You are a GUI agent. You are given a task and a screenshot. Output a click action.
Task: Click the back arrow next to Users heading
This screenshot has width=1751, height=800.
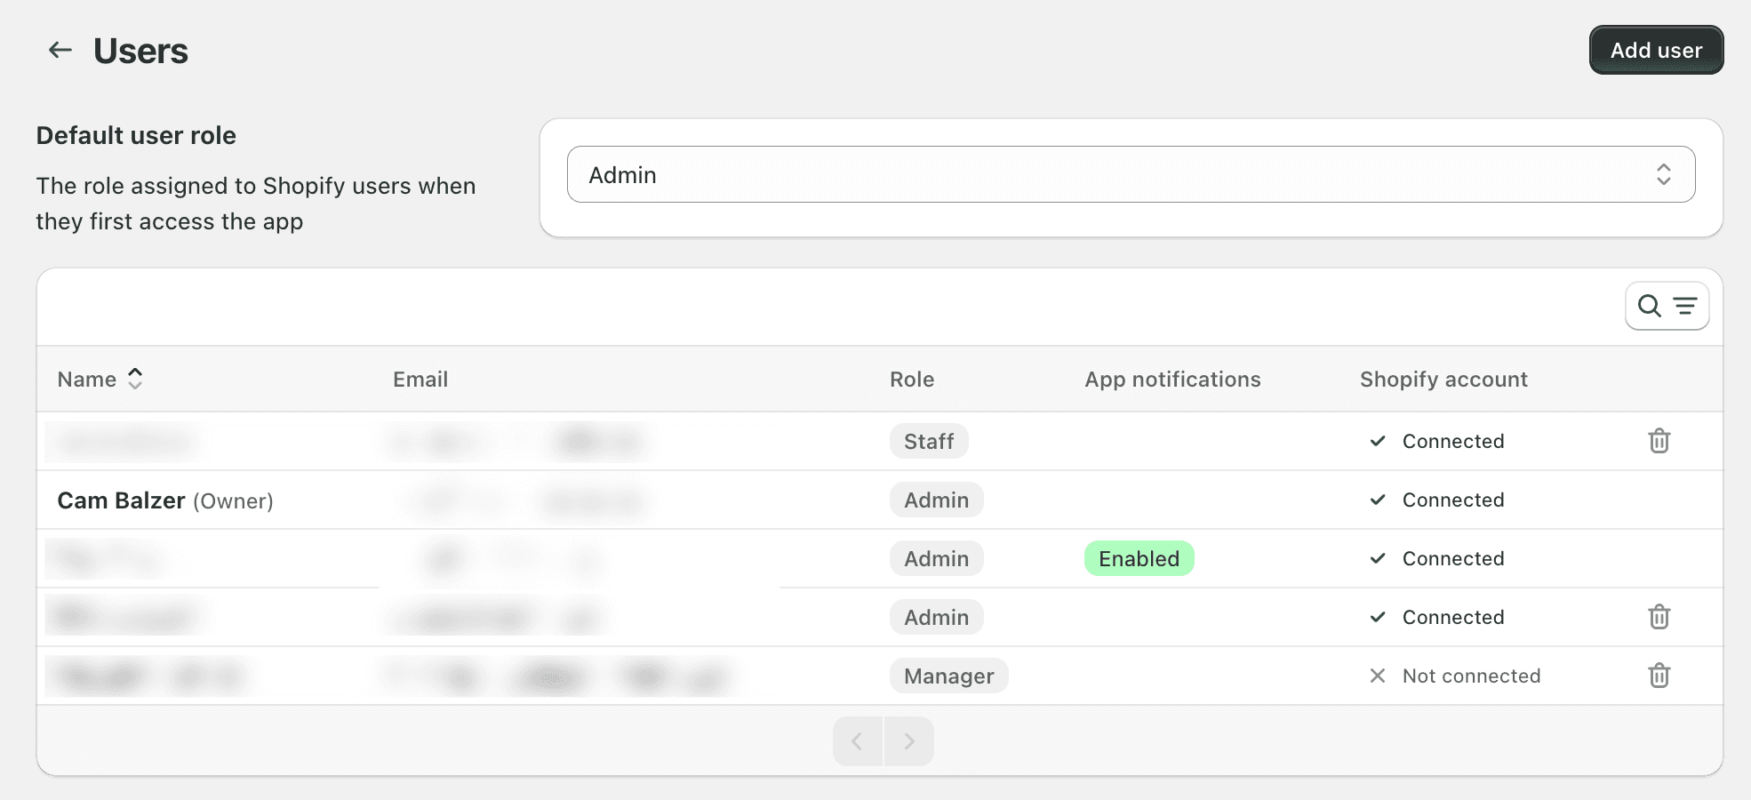(60, 50)
